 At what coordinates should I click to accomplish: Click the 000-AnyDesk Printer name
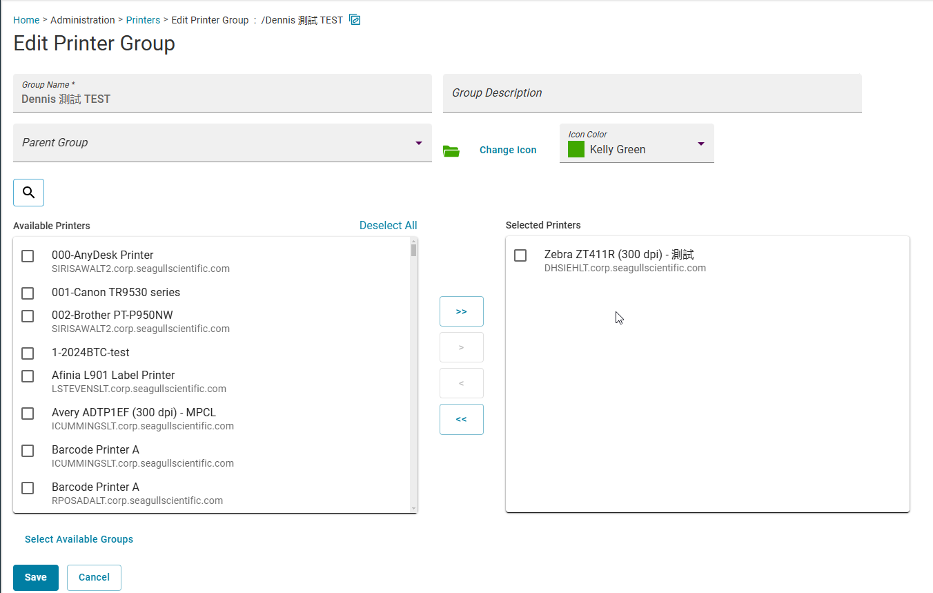tap(103, 255)
